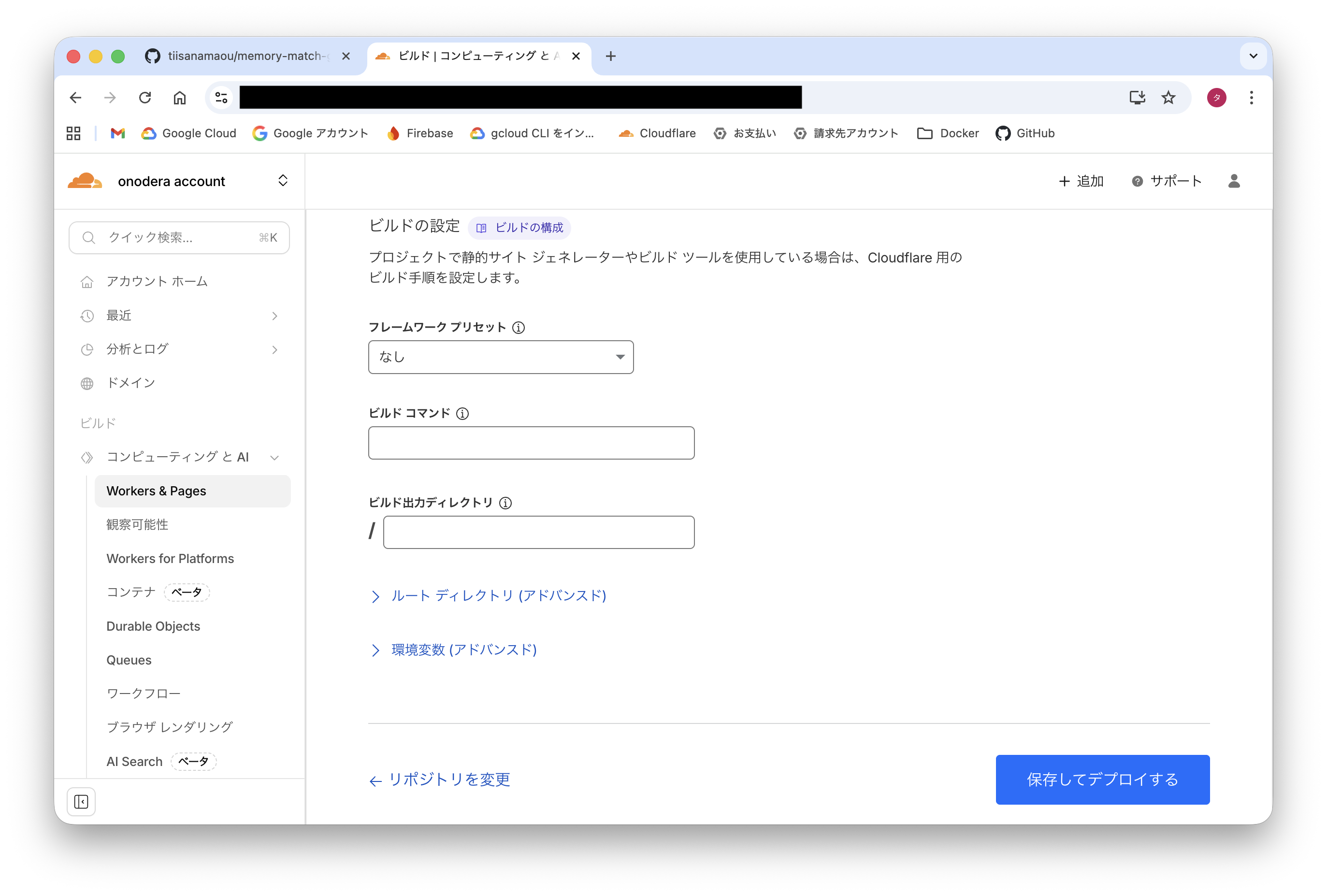Screen dimensions: 1327x896
Task: Click the user profile icon in header
Action: 1234,181
